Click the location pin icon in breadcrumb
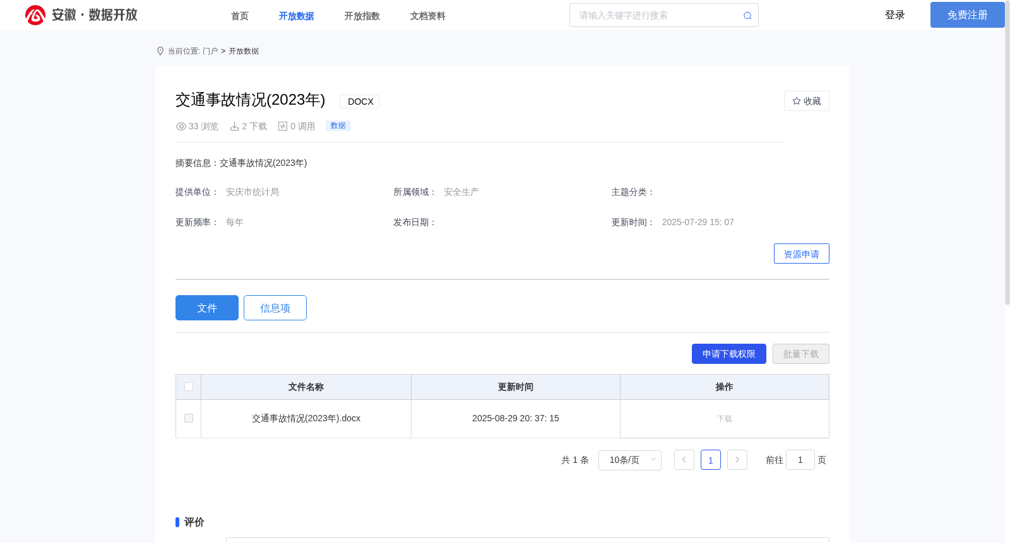1010x543 pixels. [160, 51]
